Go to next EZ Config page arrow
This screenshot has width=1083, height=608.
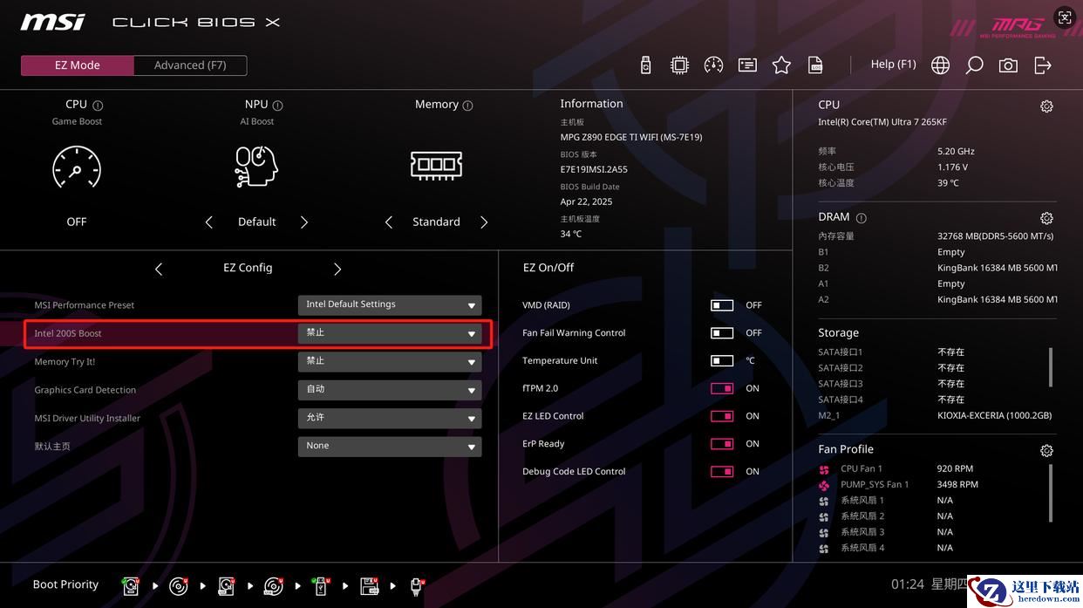(x=337, y=269)
